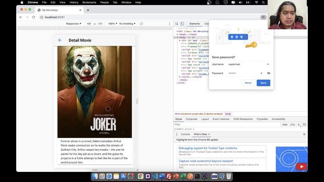Open Terminal from the dock
The width and height of the screenshot is (324, 182).
point(197,176)
